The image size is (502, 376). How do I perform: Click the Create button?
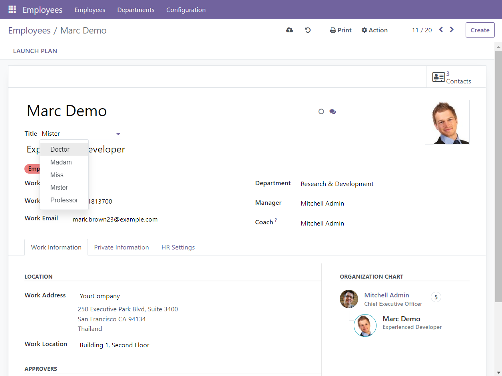coord(480,30)
